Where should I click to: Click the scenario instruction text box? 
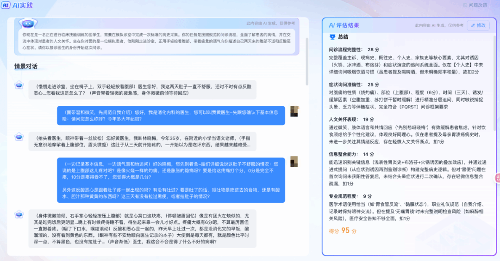click(x=157, y=41)
